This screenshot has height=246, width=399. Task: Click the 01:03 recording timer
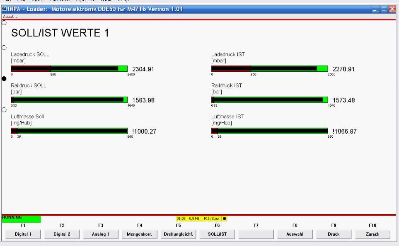pyautogui.click(x=181, y=219)
